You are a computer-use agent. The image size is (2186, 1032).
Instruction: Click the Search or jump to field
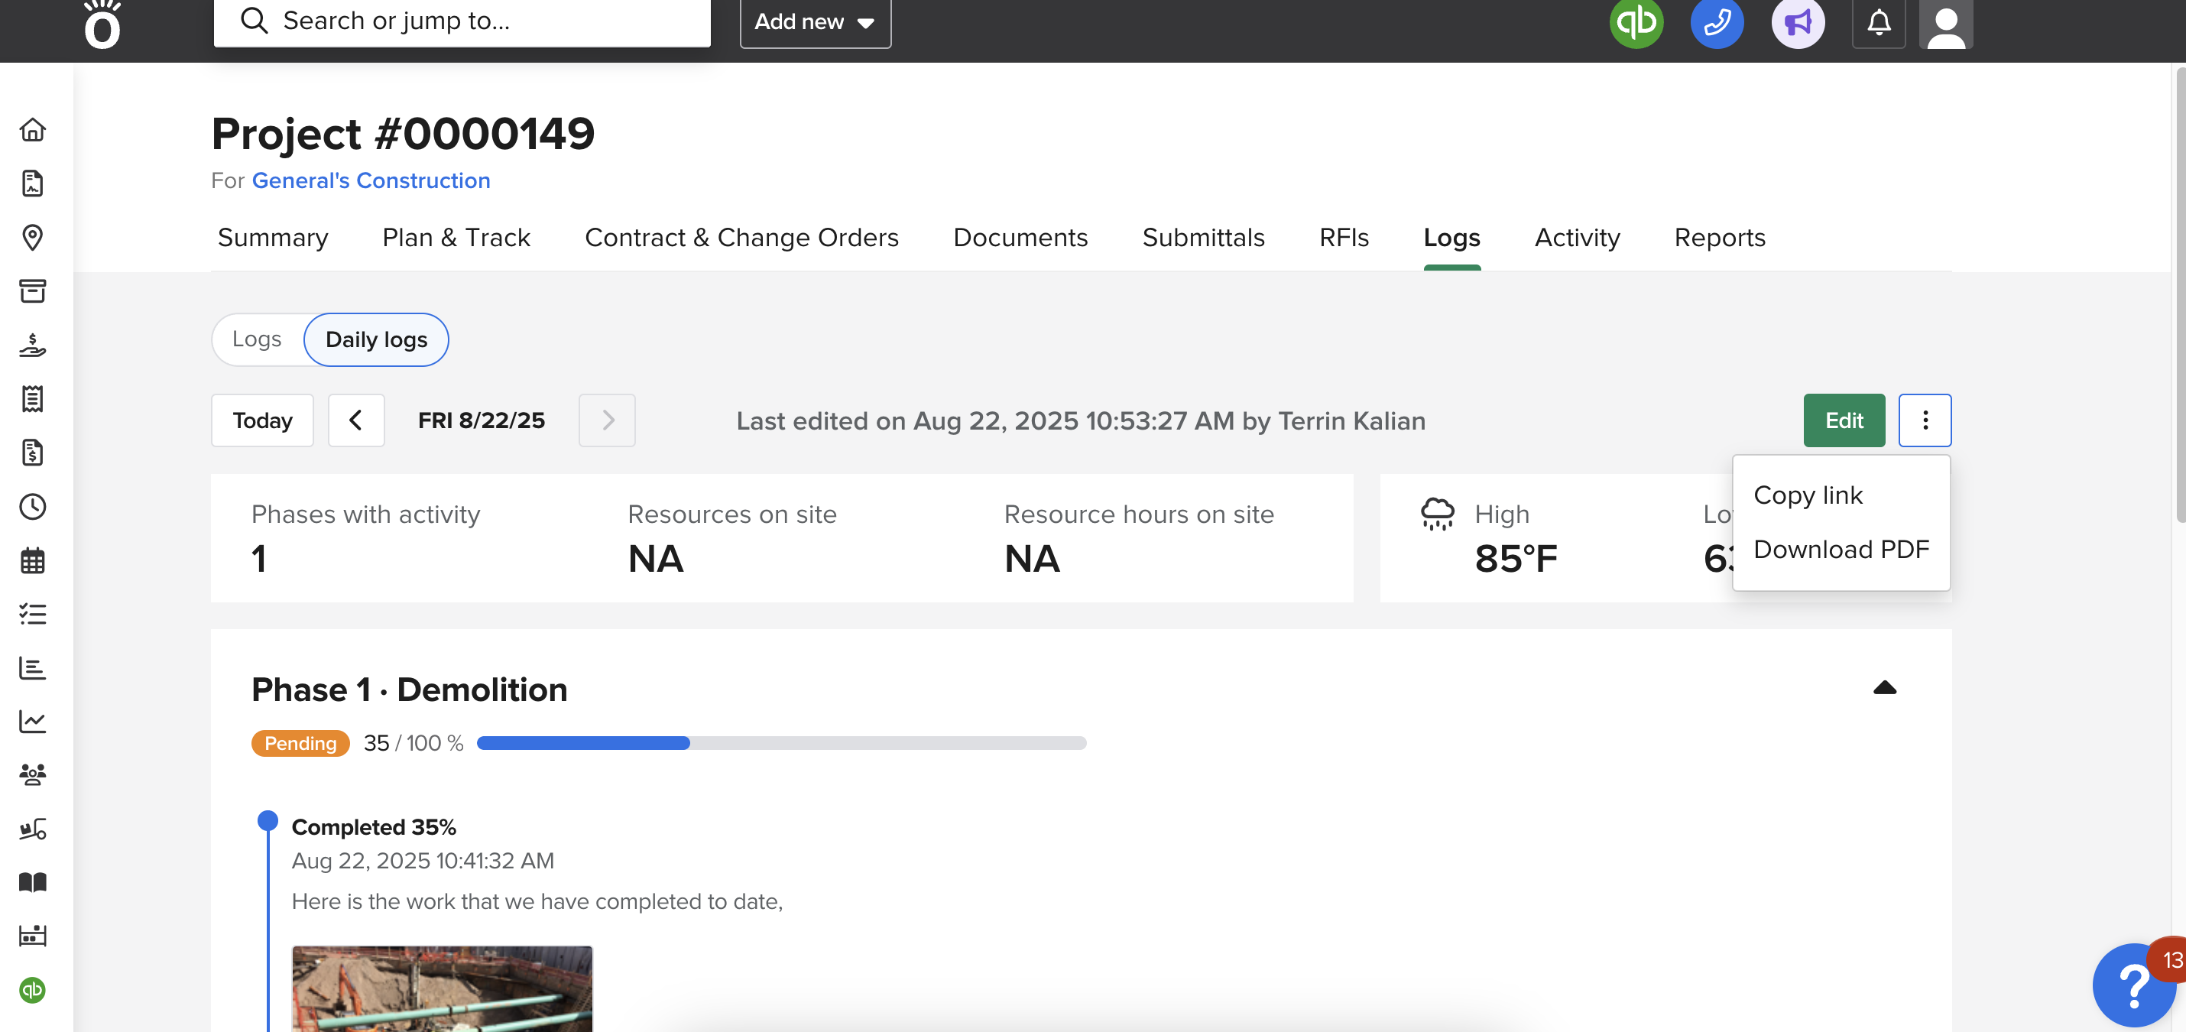[462, 21]
